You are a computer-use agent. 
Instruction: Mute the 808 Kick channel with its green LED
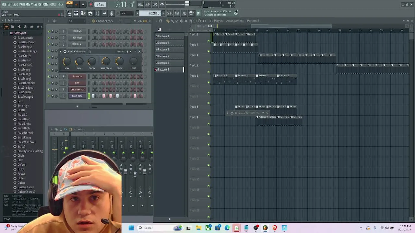coord(49,31)
